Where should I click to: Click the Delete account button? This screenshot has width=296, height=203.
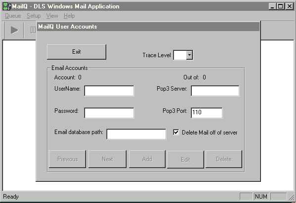(224, 159)
